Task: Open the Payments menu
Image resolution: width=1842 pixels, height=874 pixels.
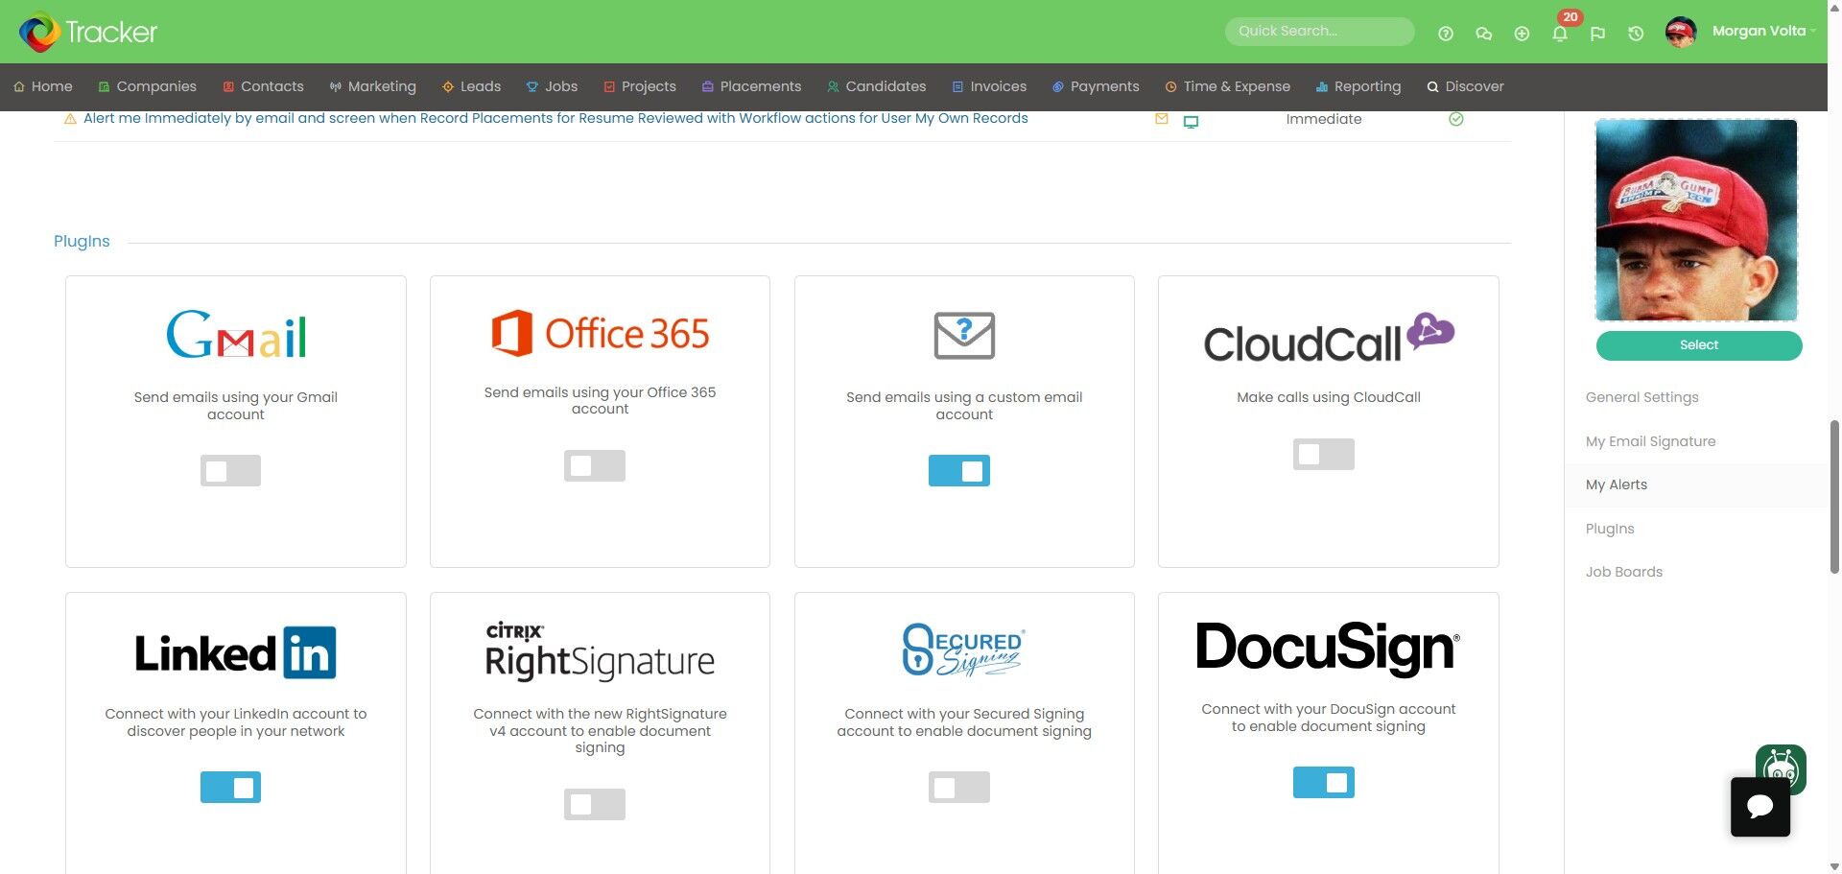Action: 1096,86
